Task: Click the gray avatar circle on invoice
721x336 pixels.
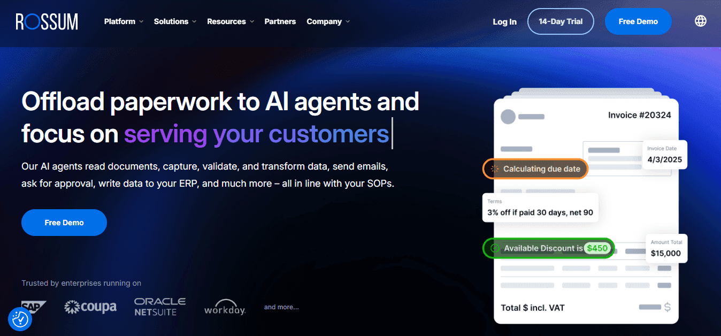Action: (508, 117)
